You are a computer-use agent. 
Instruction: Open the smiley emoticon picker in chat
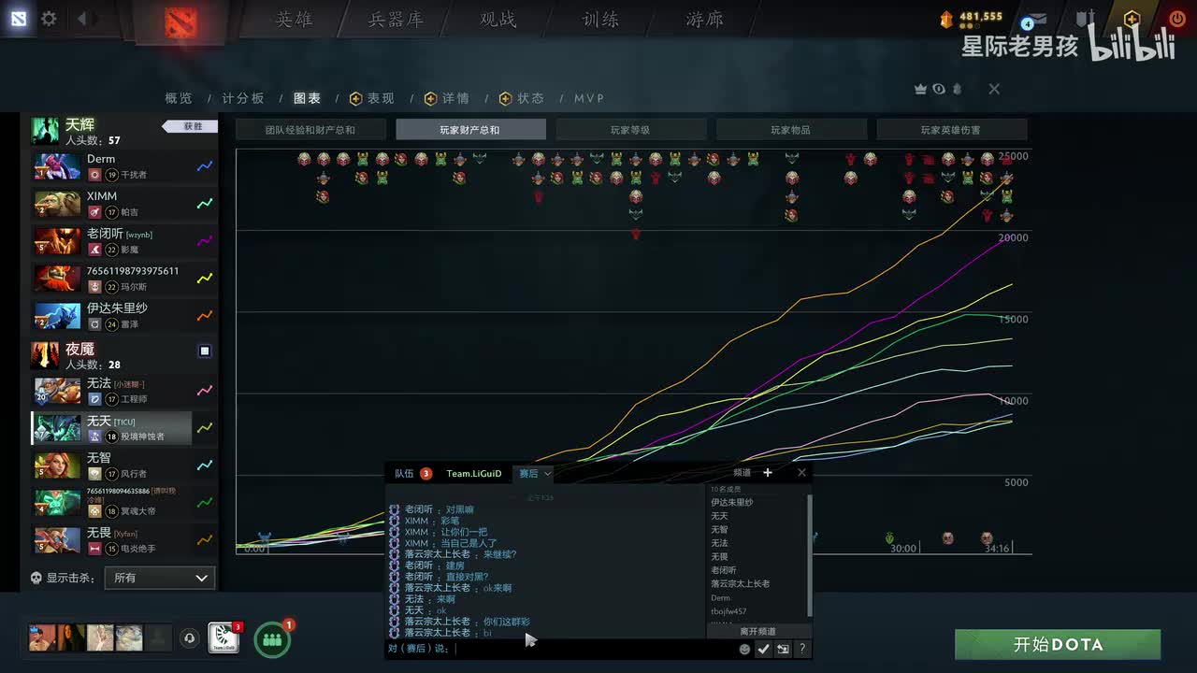pyautogui.click(x=744, y=649)
